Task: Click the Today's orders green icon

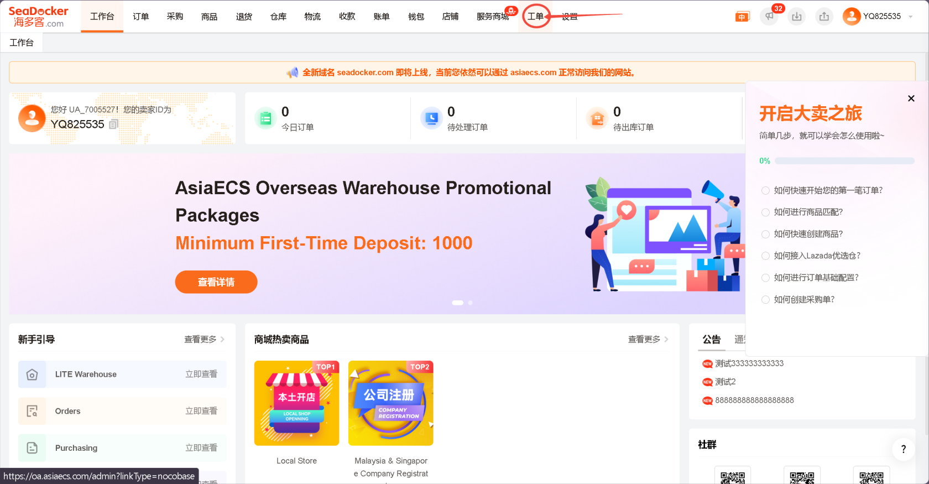Action: point(265,118)
